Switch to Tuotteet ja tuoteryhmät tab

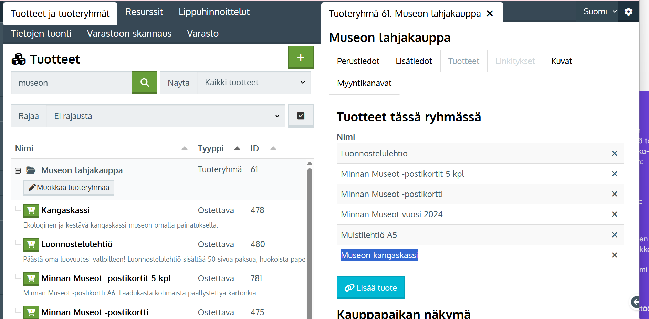(60, 14)
